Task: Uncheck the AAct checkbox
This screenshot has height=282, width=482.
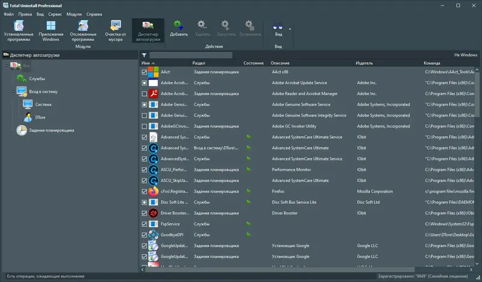Action: (144, 72)
